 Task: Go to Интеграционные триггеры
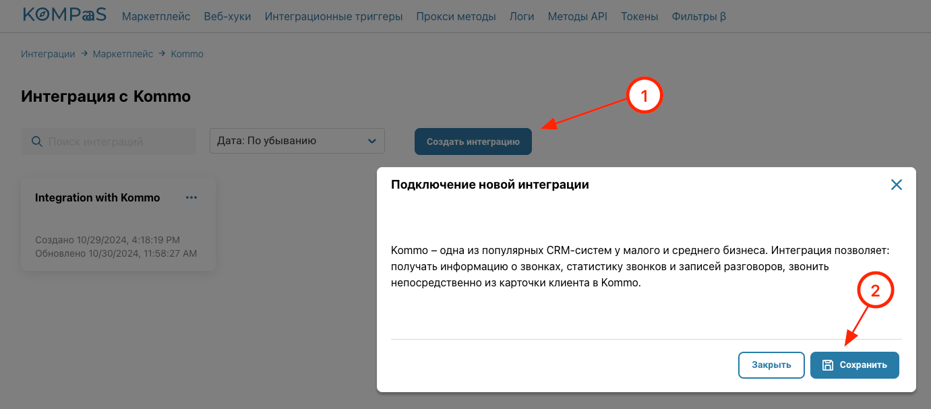point(334,16)
